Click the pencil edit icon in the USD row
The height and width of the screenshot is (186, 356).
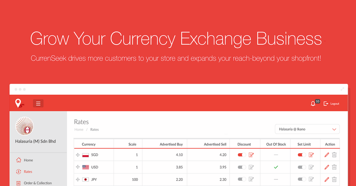[327, 167]
